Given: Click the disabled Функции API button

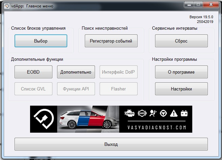Looking at the screenshot, I should point(76,89).
